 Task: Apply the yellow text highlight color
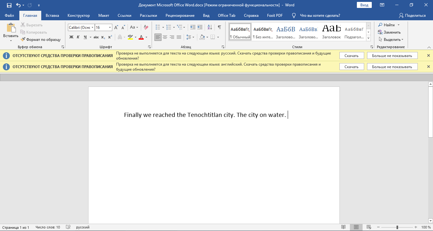coord(130,37)
